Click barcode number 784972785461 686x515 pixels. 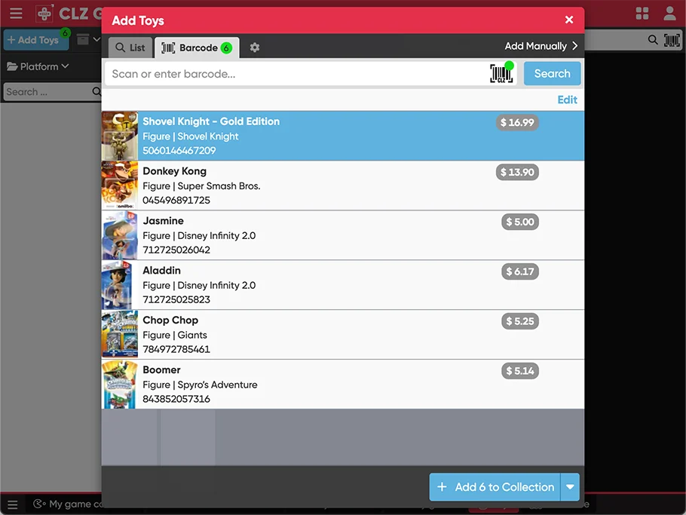(x=176, y=349)
